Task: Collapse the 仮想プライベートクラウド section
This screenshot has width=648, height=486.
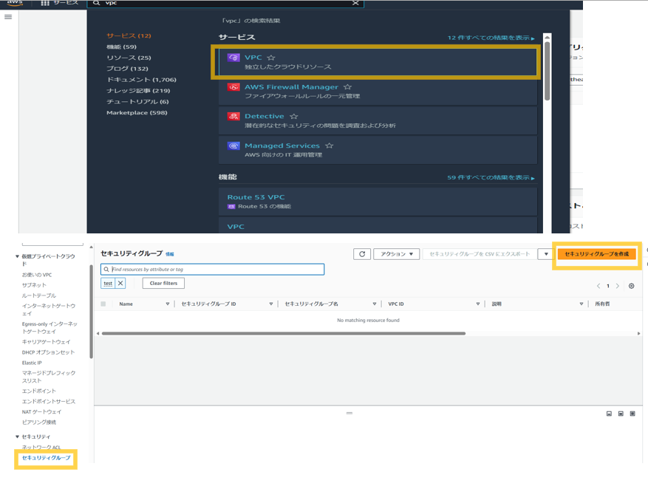Action: point(17,256)
